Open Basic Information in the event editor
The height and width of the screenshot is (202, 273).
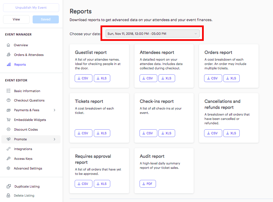[x=27, y=91]
